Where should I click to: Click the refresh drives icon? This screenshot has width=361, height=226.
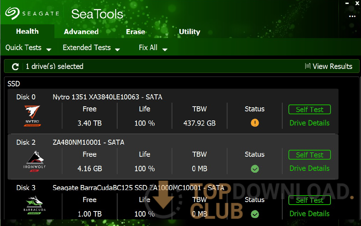15,66
